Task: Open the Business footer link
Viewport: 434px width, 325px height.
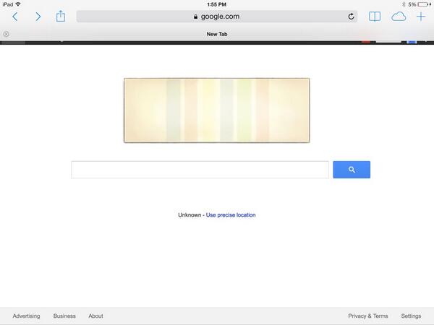Action: 64,316
